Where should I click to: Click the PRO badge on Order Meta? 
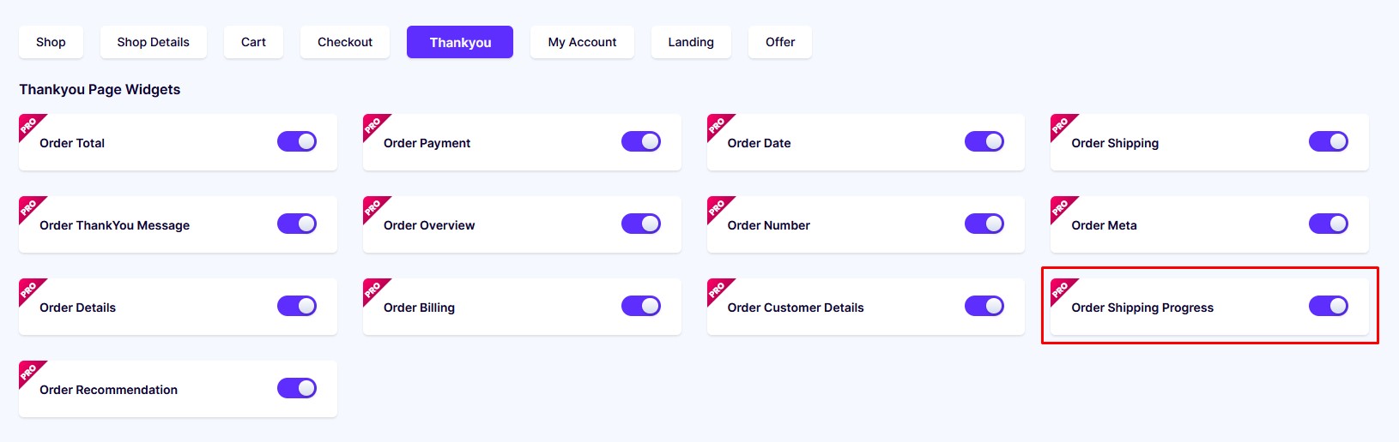(1061, 207)
